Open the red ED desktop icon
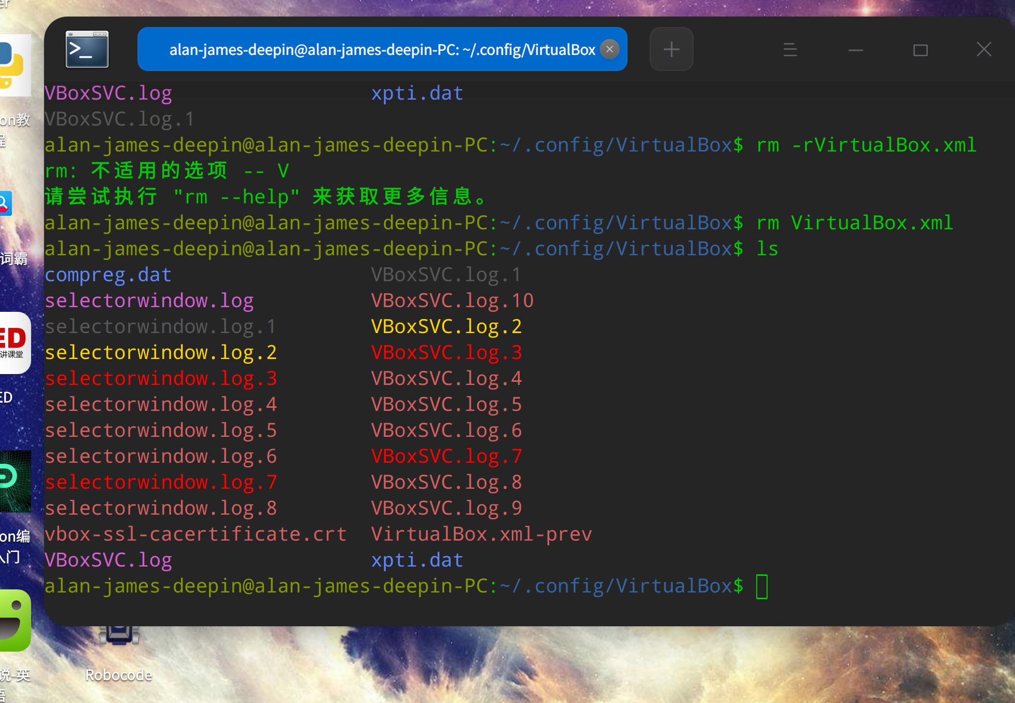The width and height of the screenshot is (1015, 703). pyautogui.click(x=15, y=342)
